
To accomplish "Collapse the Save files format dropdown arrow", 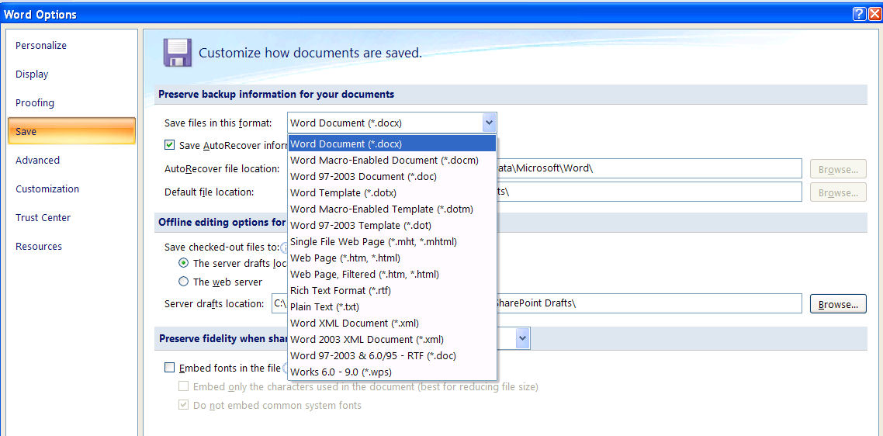I will (x=488, y=123).
